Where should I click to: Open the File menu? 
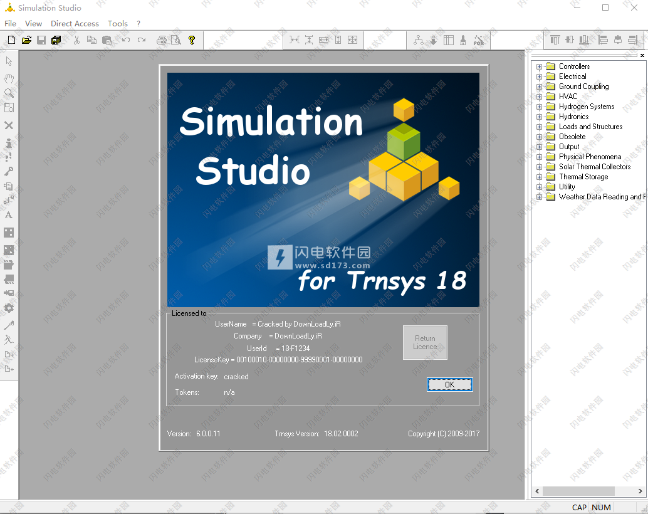pyautogui.click(x=10, y=24)
